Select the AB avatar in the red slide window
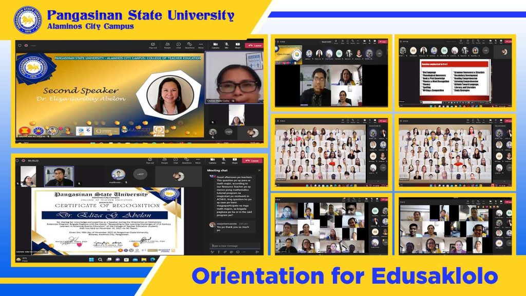Viewport: 526px width, 296px height. [414, 51]
